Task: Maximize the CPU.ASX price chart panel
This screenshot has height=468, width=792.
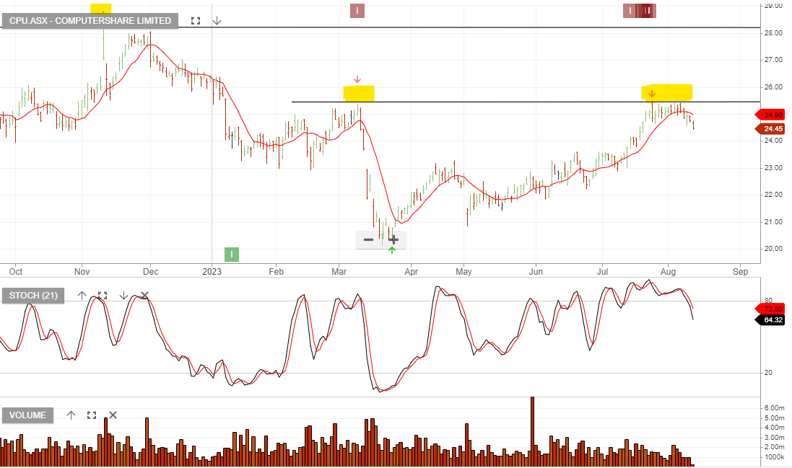Action: pos(196,21)
